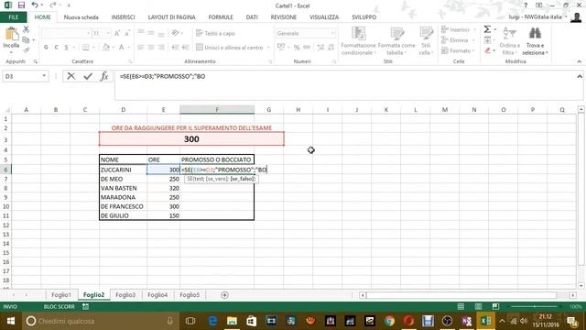
Task: Open Ordina e filtra menu
Action: click(x=509, y=41)
